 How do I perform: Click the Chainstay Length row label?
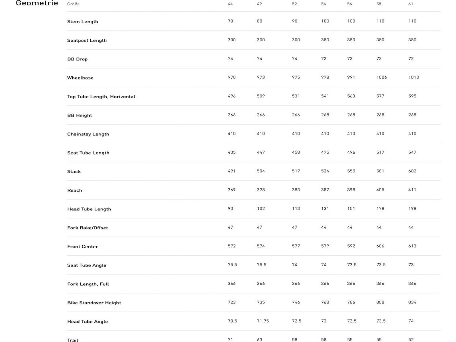point(88,134)
